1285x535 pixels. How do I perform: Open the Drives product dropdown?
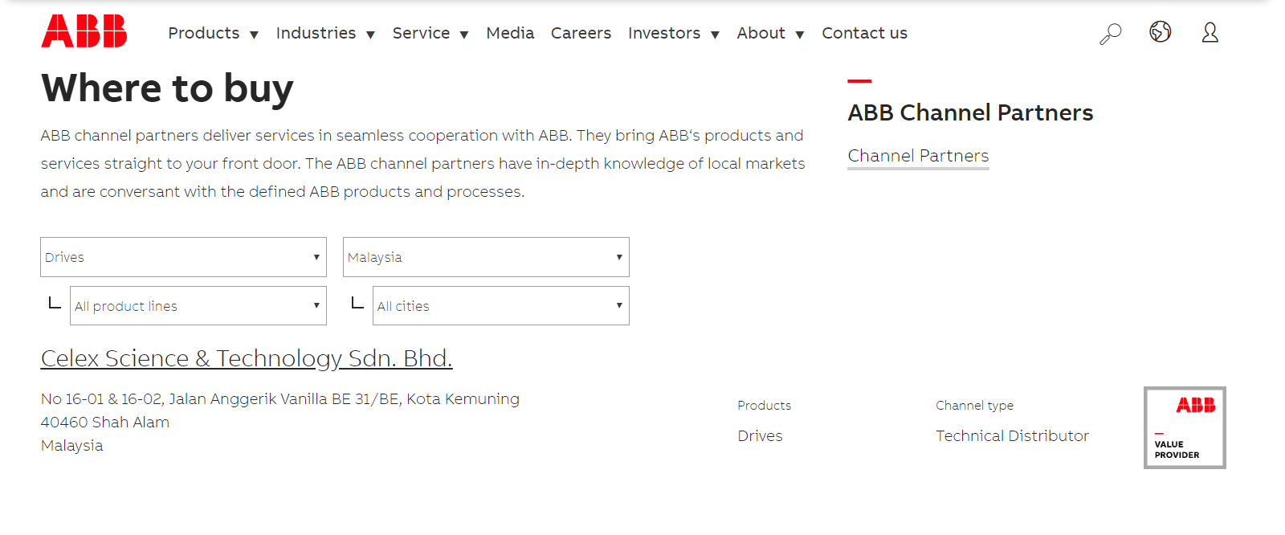[x=183, y=257]
